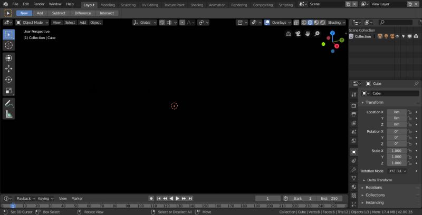Open the Shading options dropdown
The image size is (422, 215).
(336, 23)
